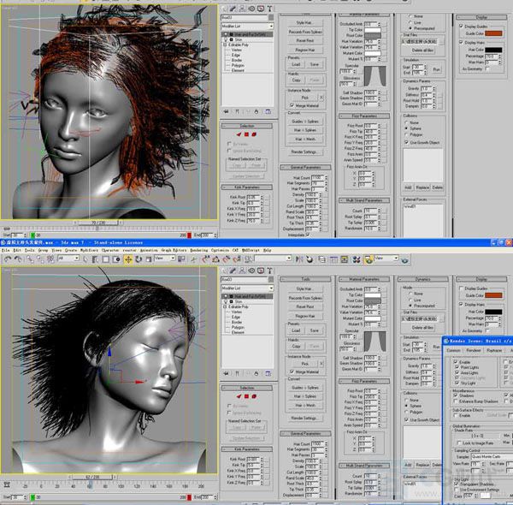The width and height of the screenshot is (513, 505).
Task: Click Regrow Hair in the lower window
Action: (305, 316)
